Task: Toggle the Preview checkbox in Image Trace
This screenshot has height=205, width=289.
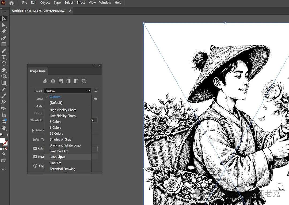Action: (35, 156)
